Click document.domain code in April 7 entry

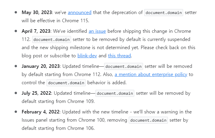pyautogui.click(x=51, y=39)
